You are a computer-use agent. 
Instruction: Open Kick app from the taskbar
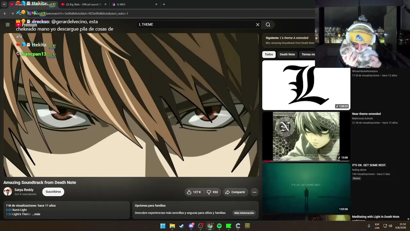(229, 226)
